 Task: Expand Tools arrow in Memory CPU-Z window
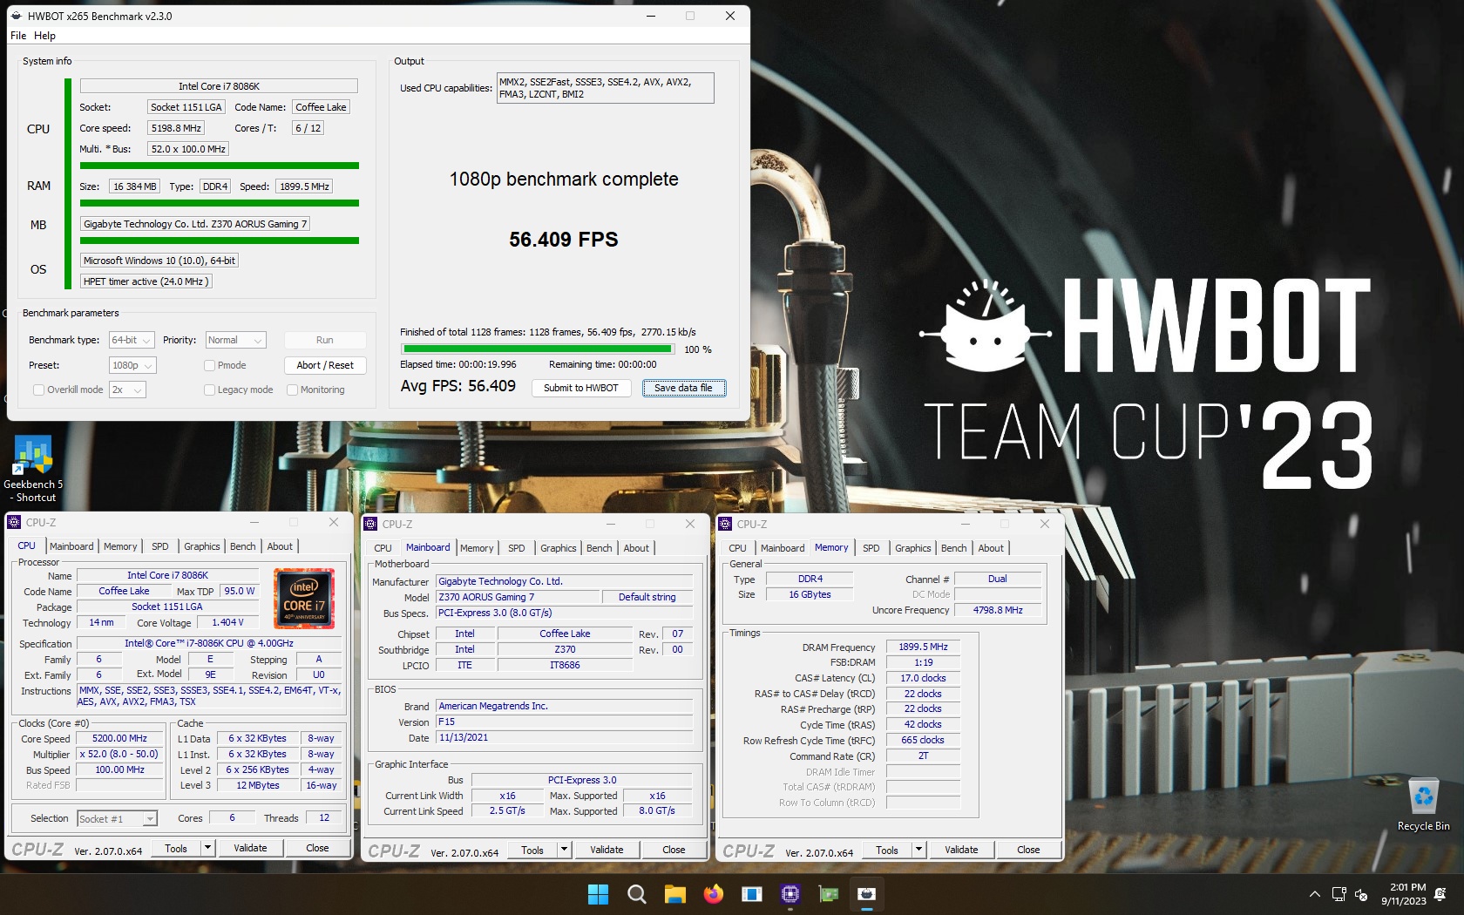pos(918,850)
